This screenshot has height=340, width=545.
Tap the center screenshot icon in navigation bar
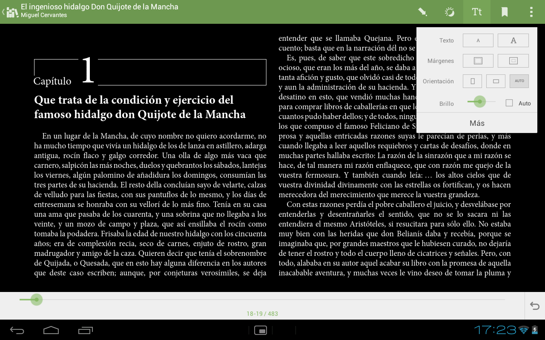click(x=260, y=330)
